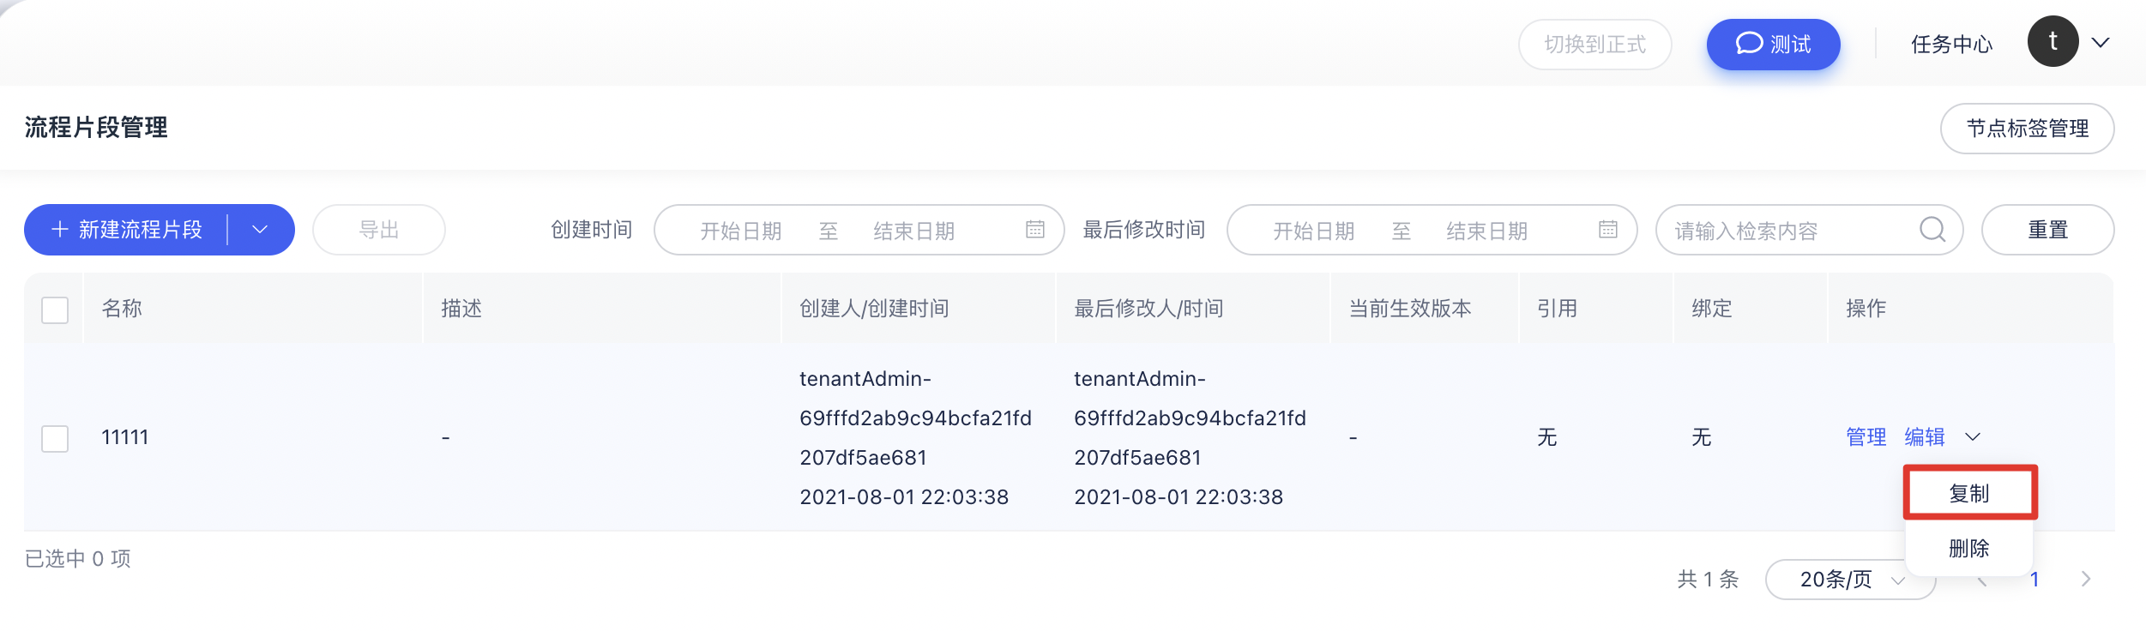Open calendar icon for 最后修改时间 range
Image resolution: width=2146 pixels, height=631 pixels.
coord(1608,230)
